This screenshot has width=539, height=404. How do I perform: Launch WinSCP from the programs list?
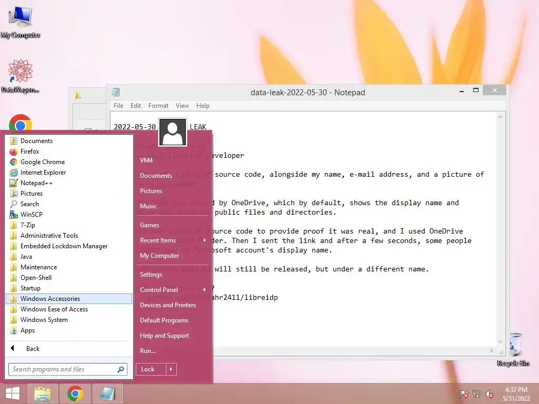[x=69, y=215]
